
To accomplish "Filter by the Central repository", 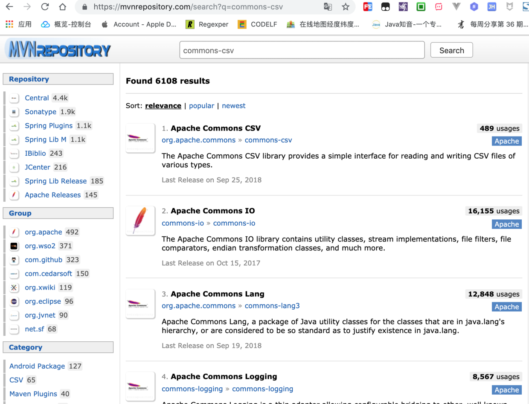I will coord(37,98).
